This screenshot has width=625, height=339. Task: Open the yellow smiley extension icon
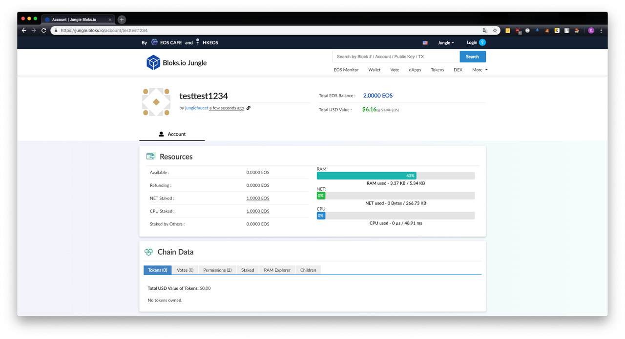pyautogui.click(x=508, y=30)
